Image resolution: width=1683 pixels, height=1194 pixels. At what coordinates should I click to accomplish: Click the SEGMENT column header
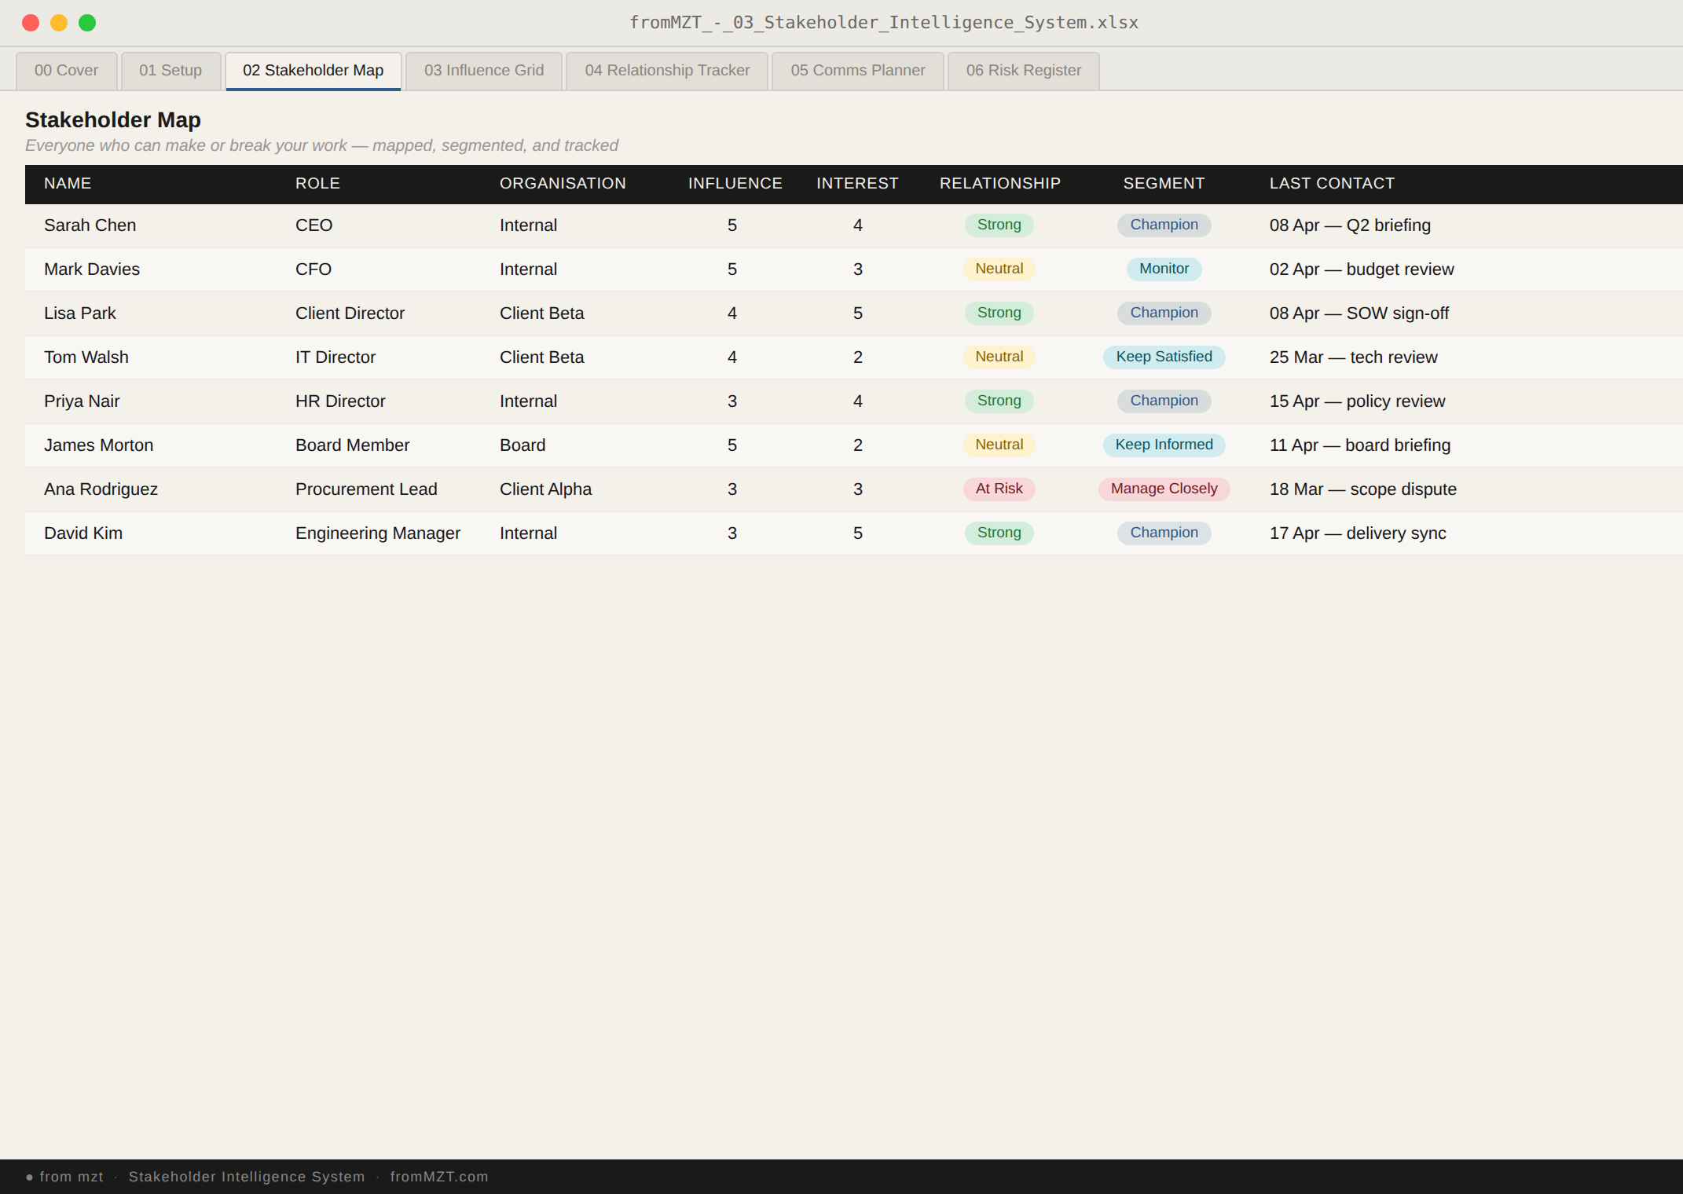(x=1164, y=184)
